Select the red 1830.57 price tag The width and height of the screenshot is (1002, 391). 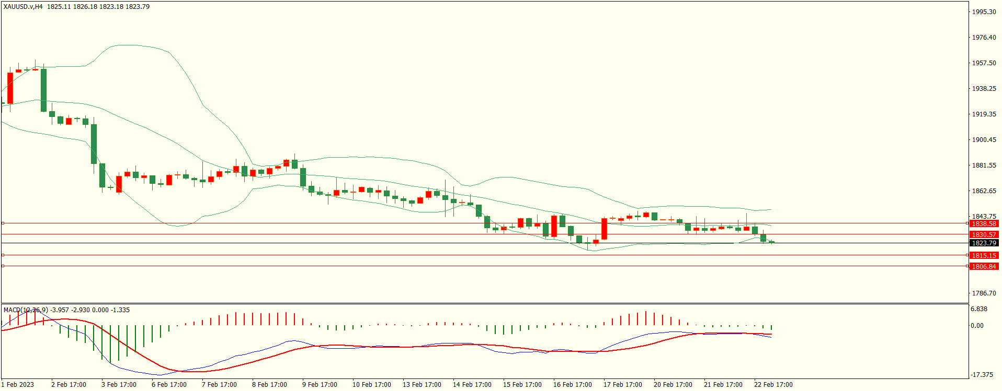pyautogui.click(x=984, y=234)
